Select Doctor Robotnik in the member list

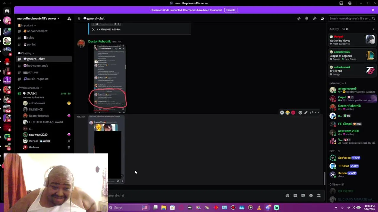click(x=352, y=107)
